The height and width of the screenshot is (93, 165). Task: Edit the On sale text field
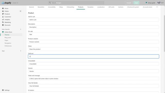(93, 34)
